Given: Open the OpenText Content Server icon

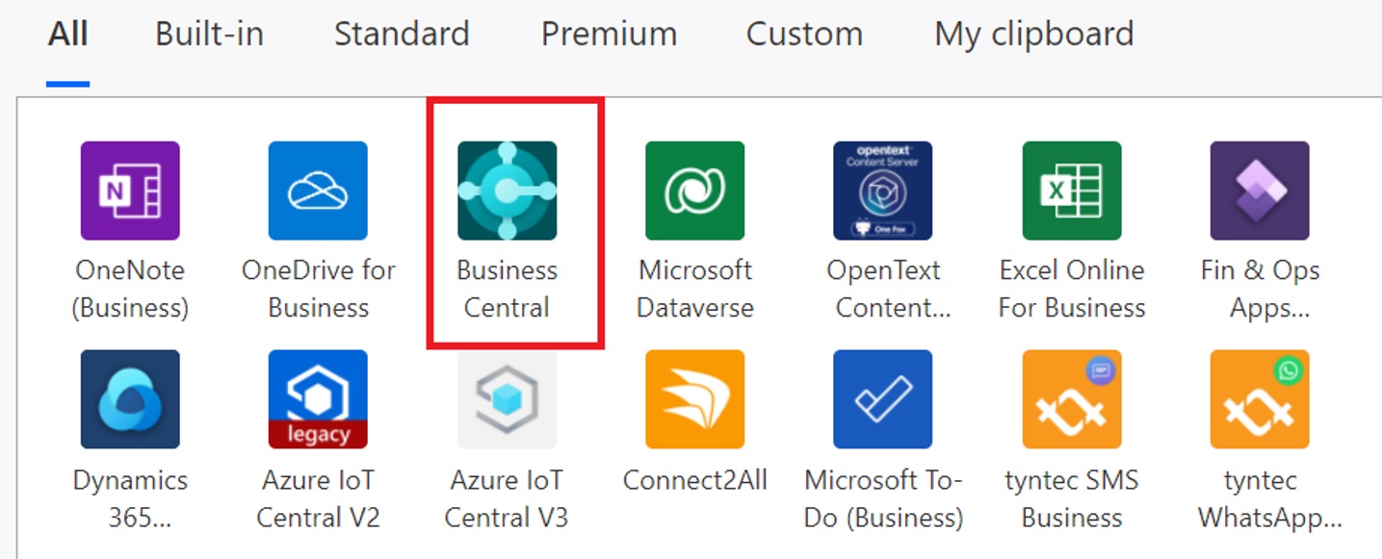Looking at the screenshot, I should click(x=882, y=191).
